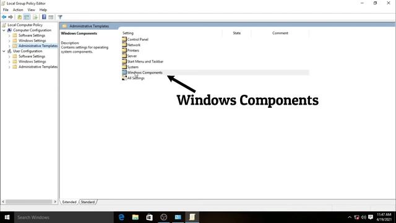Click the network tray icon
This screenshot has height=223, width=396.
click(356, 217)
